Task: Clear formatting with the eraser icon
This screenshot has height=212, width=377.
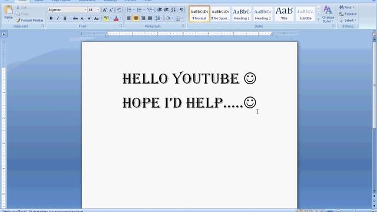Action: (119, 10)
